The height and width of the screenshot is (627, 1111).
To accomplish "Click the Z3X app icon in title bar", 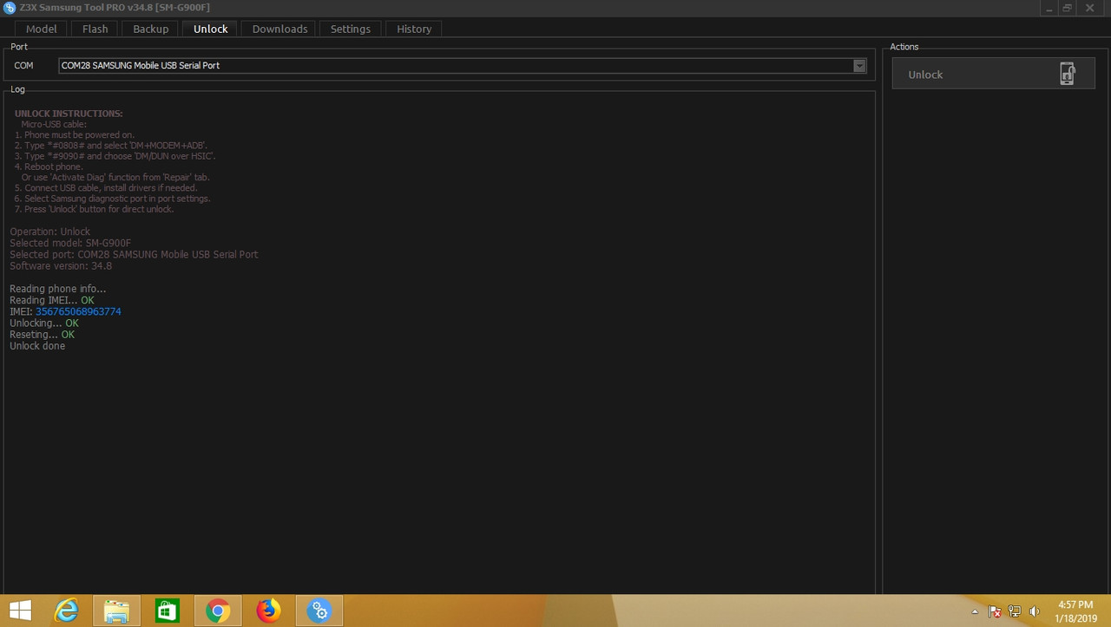I will (10, 8).
